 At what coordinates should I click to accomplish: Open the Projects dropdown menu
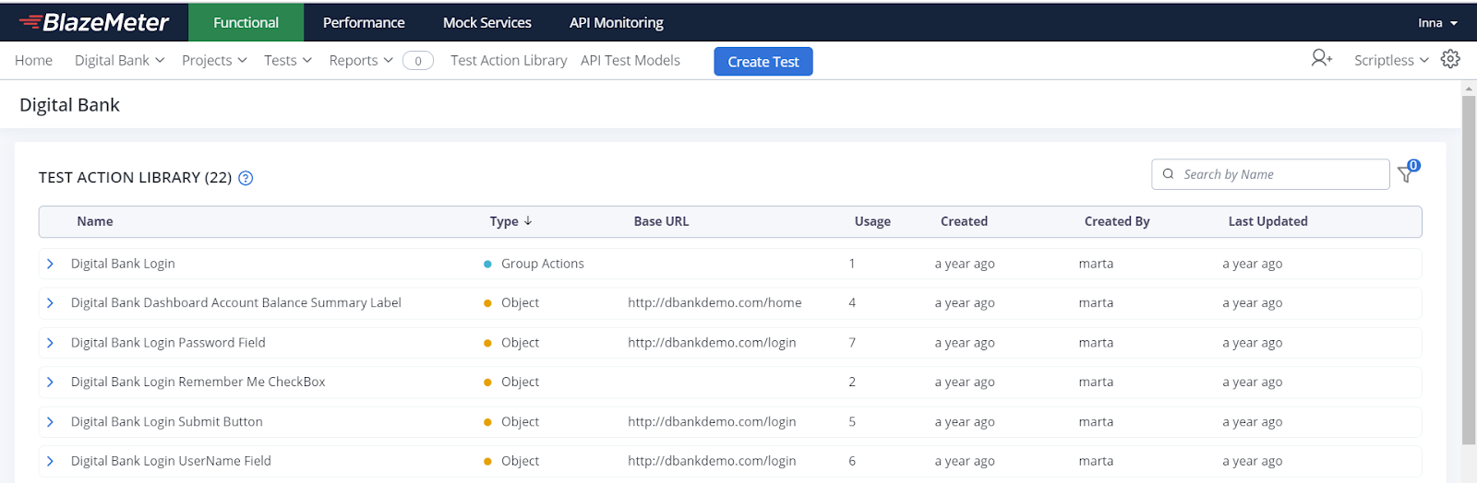(214, 60)
